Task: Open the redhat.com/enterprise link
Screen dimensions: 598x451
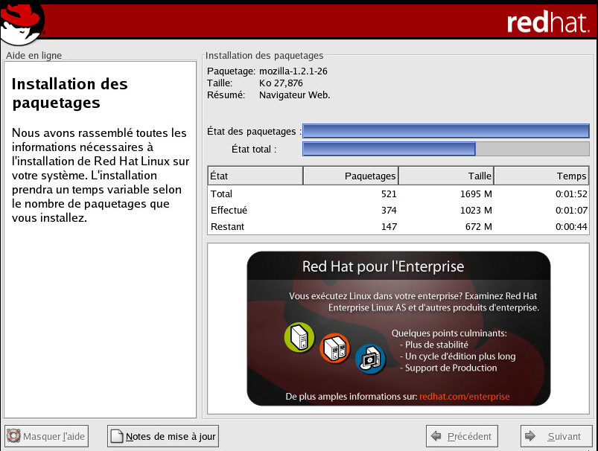Action: 465,397
